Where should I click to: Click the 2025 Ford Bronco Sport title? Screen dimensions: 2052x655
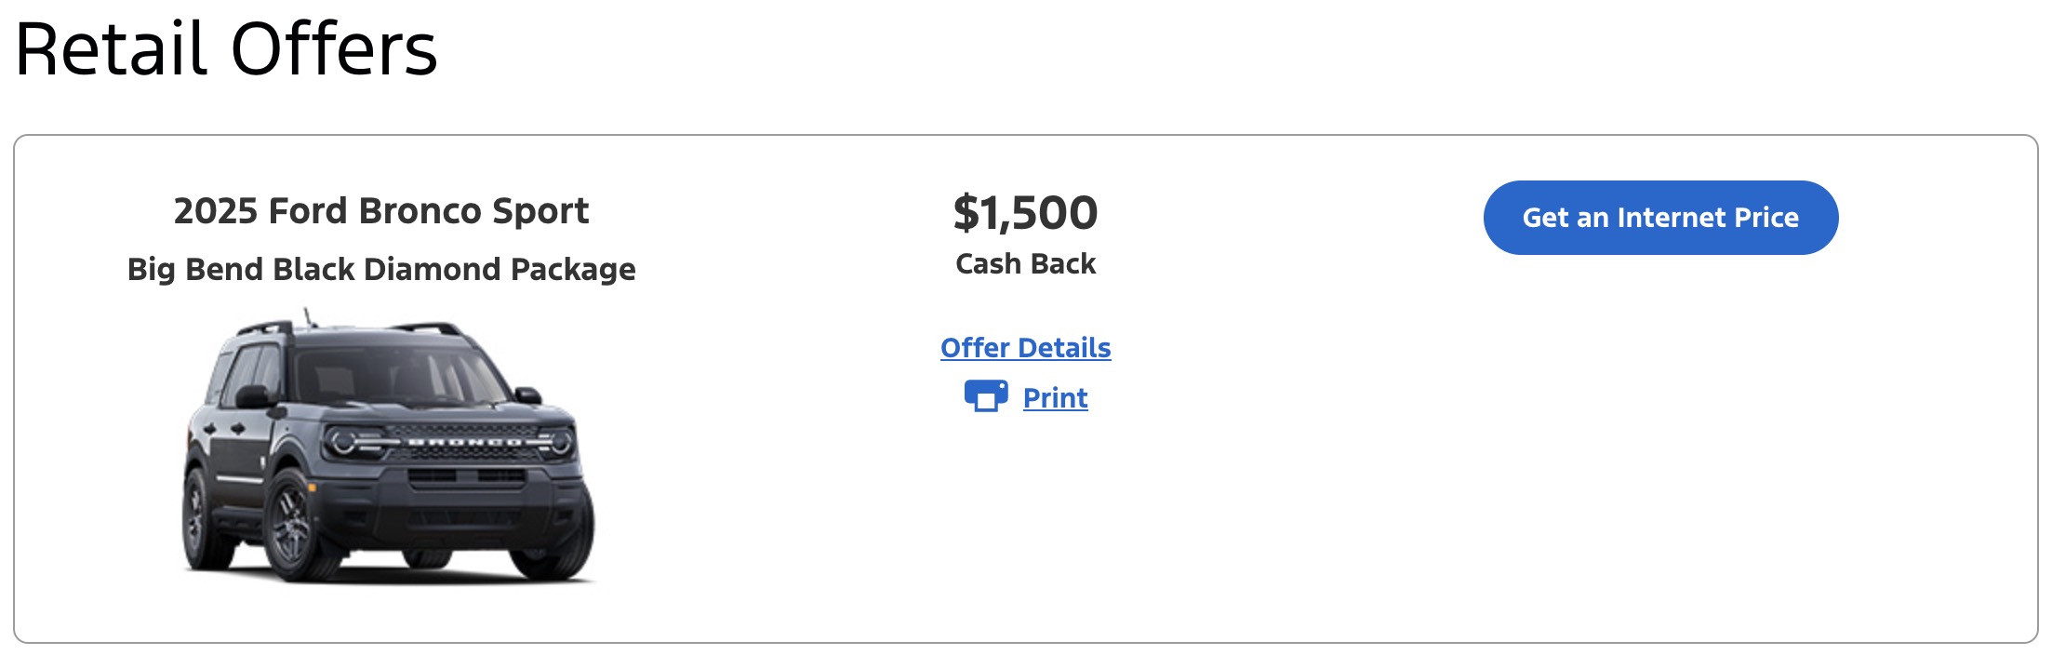(x=381, y=211)
